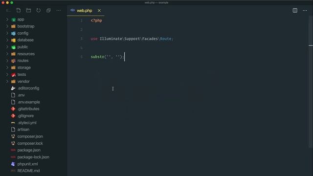This screenshot has height=176, width=313.
Task: Toggle sidebar view icon at far left
Action: tap(8, 10)
